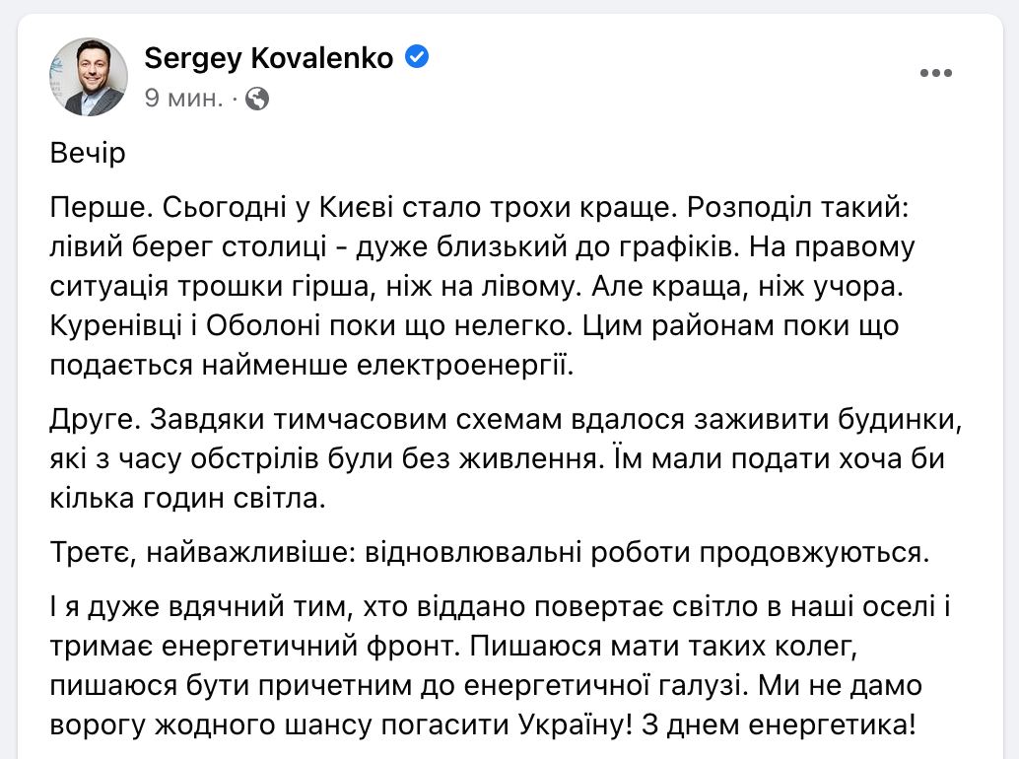Click the text line "подається найменше електроенергії."

coord(309,365)
